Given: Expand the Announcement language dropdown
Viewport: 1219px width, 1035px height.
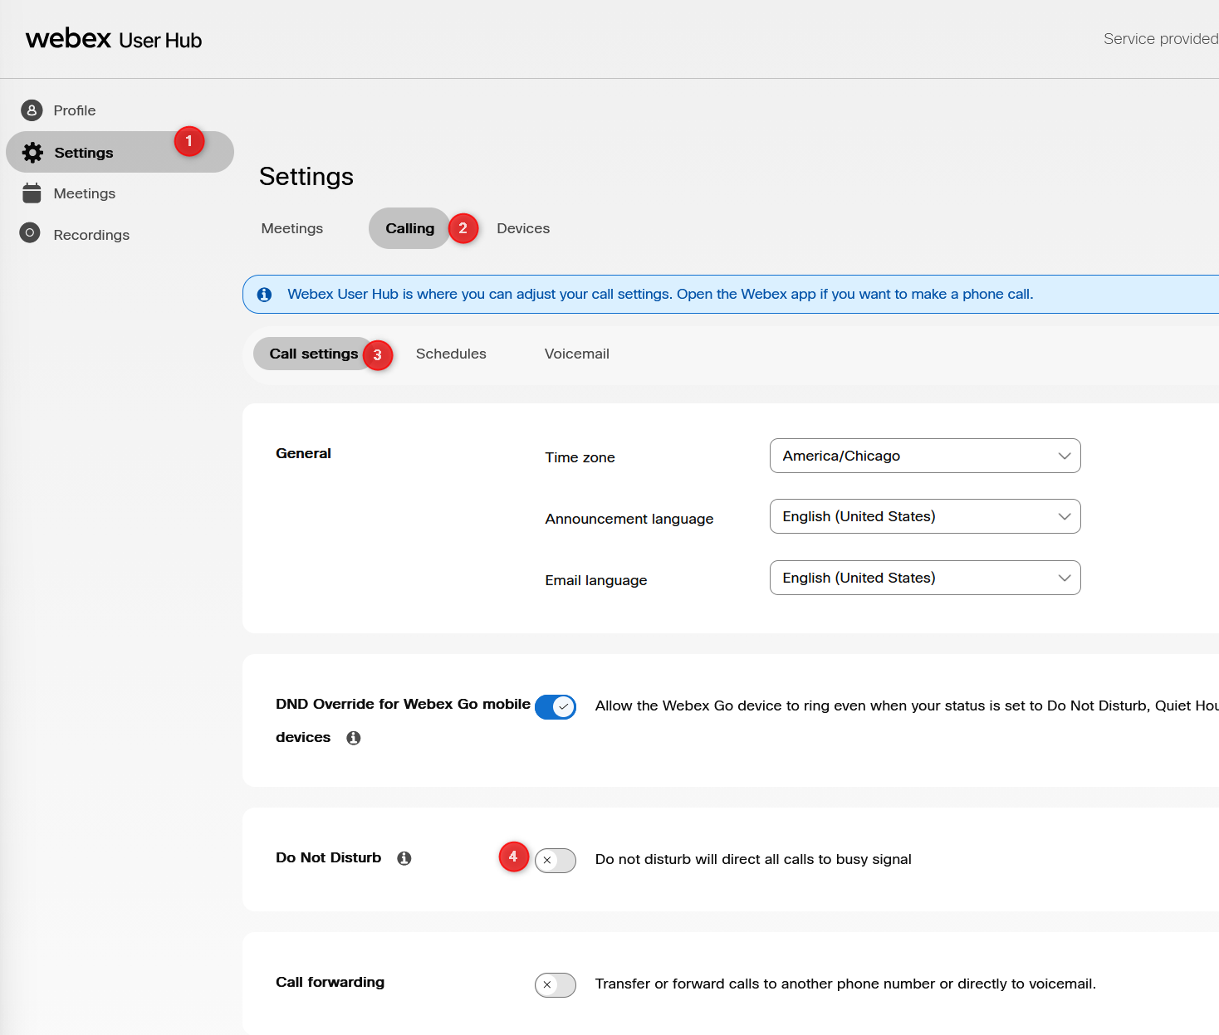Looking at the screenshot, I should click(924, 516).
